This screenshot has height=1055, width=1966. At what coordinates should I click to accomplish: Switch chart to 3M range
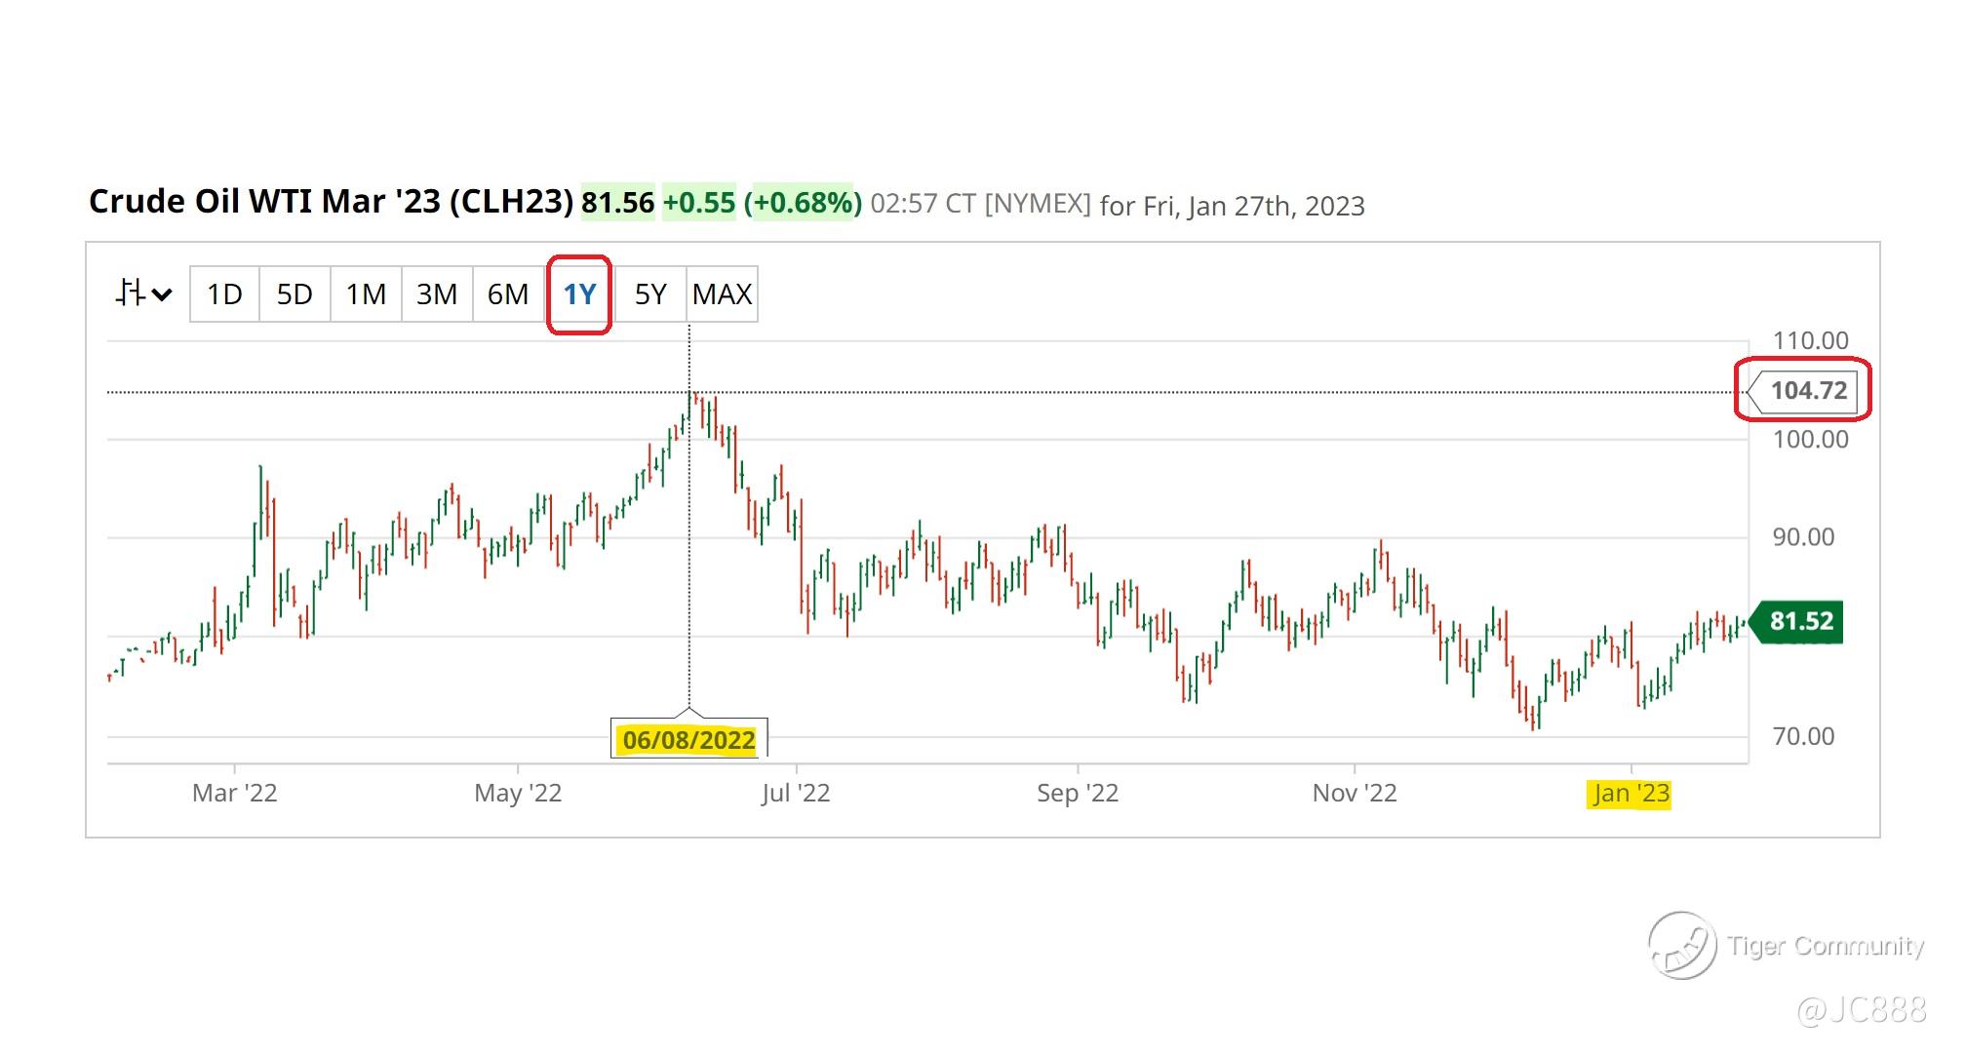(x=437, y=293)
